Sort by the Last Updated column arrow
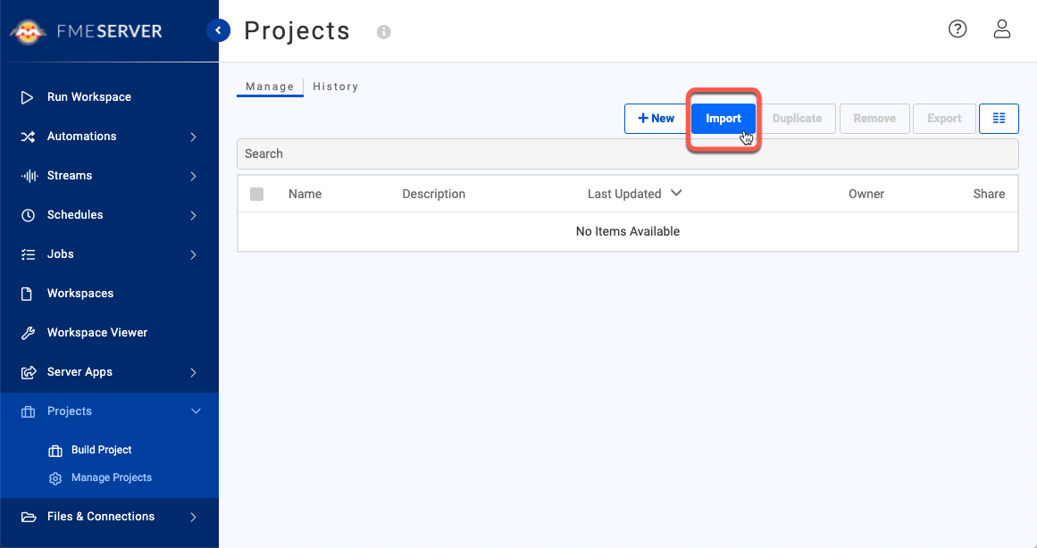Image resolution: width=1037 pixels, height=548 pixels. coord(676,193)
